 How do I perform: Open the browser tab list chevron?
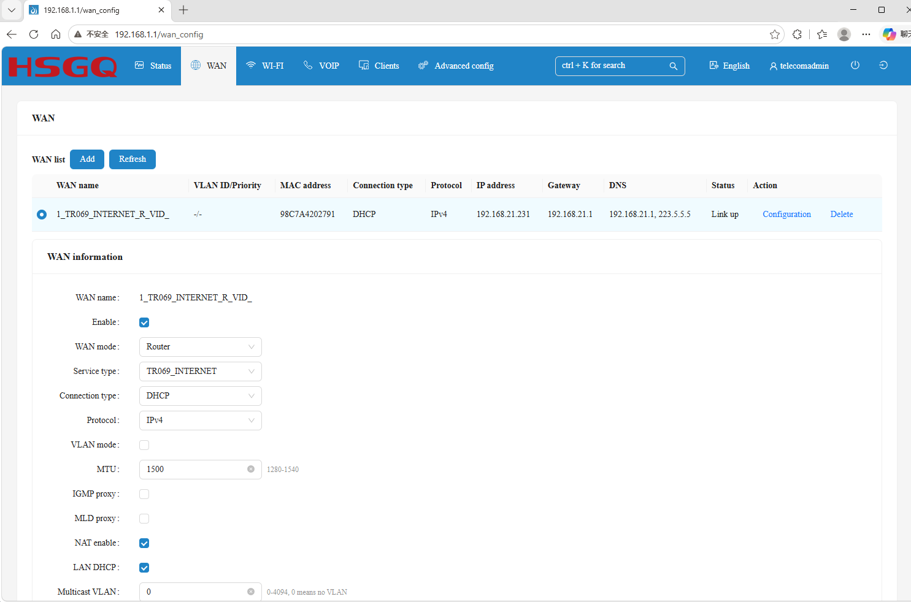tap(12, 10)
